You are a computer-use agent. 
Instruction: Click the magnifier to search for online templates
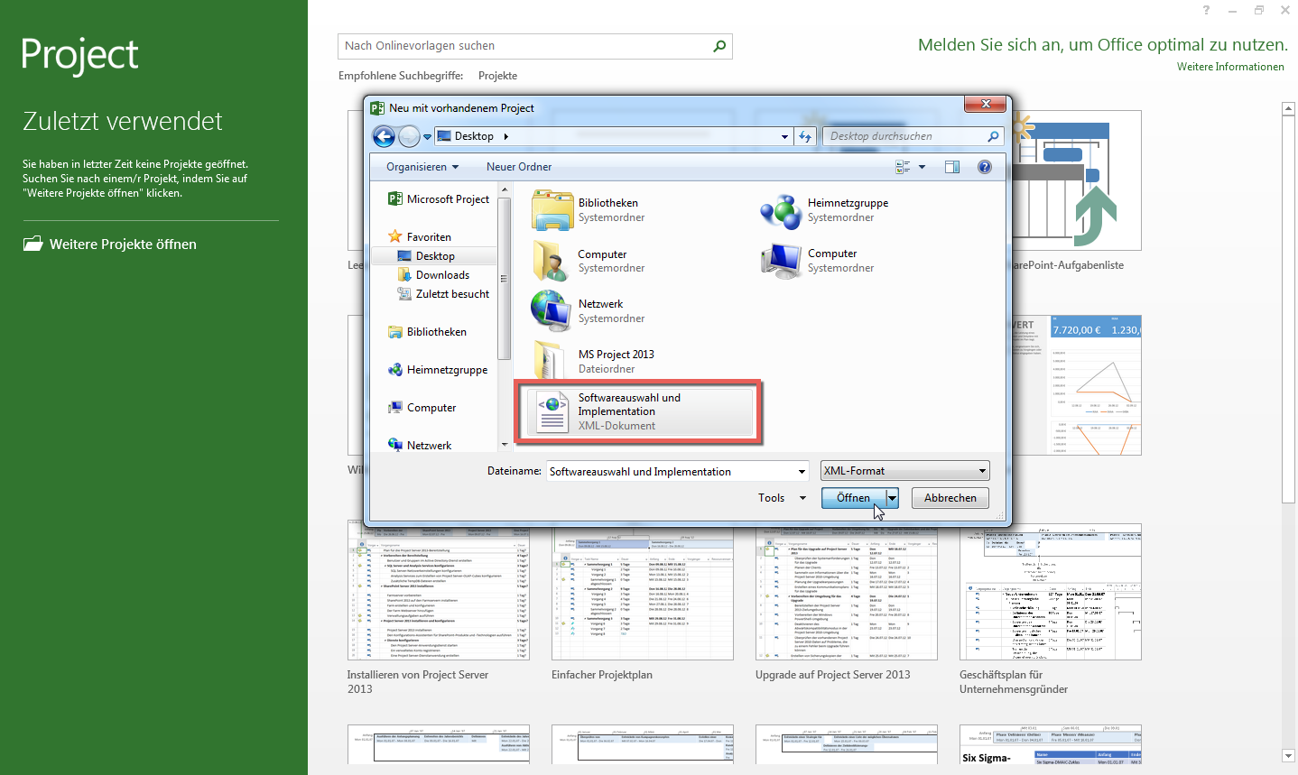(719, 46)
